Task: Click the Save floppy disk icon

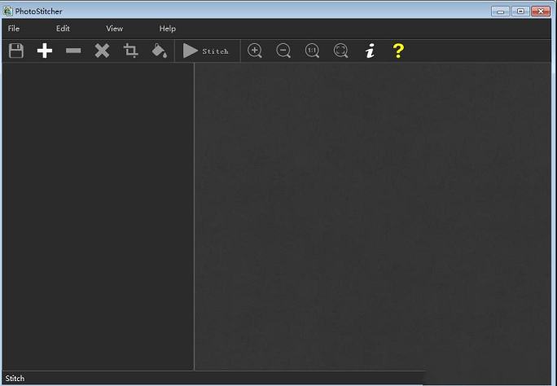Action: 16,50
